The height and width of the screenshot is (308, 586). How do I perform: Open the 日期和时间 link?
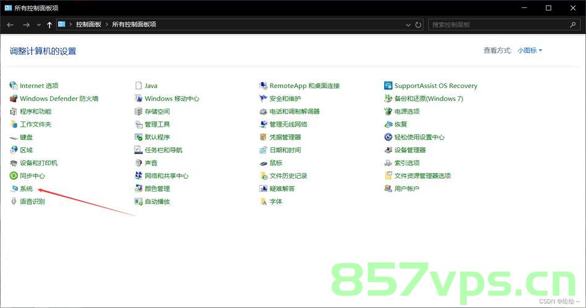[285, 150]
